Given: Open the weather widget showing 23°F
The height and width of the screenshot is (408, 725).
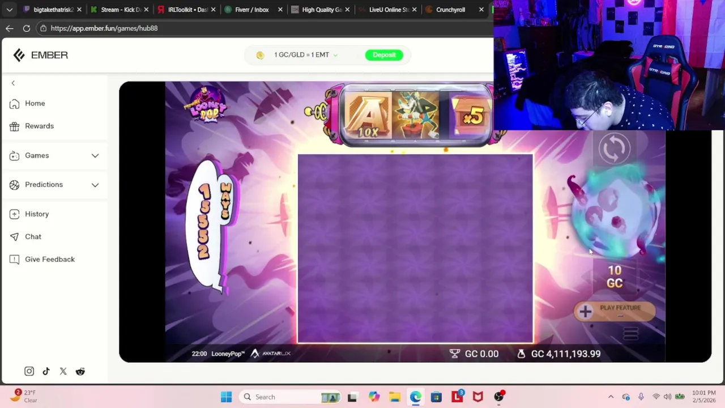Looking at the screenshot, I should (23, 396).
